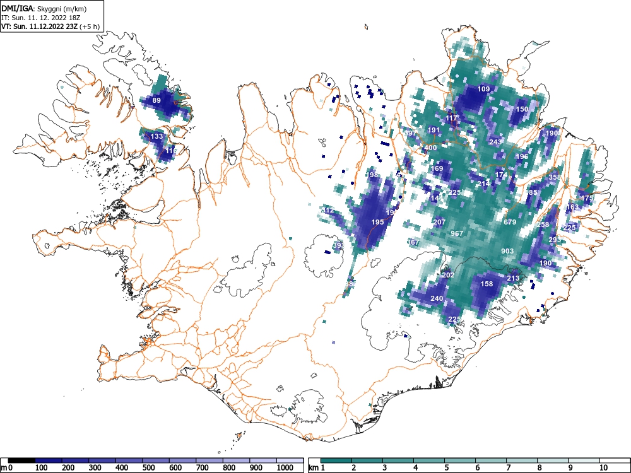
Task: Click the 967 visibility value on map
Action: tap(457, 233)
